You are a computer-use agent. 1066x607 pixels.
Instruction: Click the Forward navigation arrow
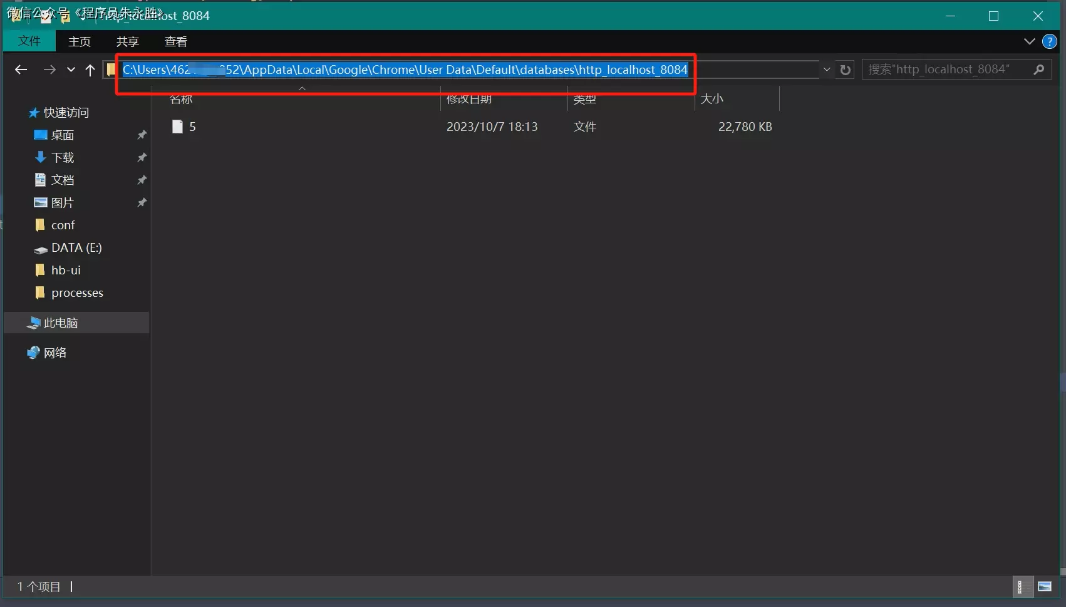tap(49, 70)
